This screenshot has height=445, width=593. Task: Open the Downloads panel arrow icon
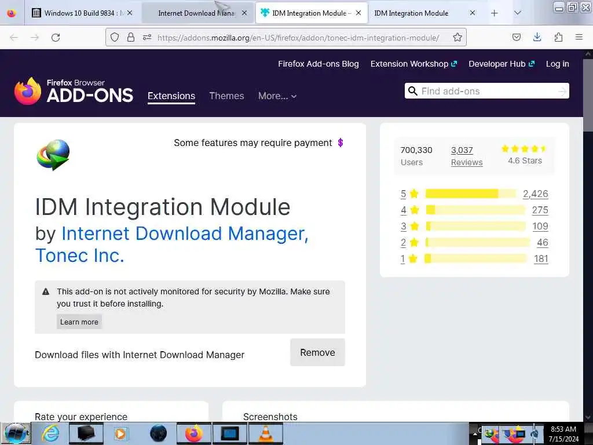click(x=537, y=37)
